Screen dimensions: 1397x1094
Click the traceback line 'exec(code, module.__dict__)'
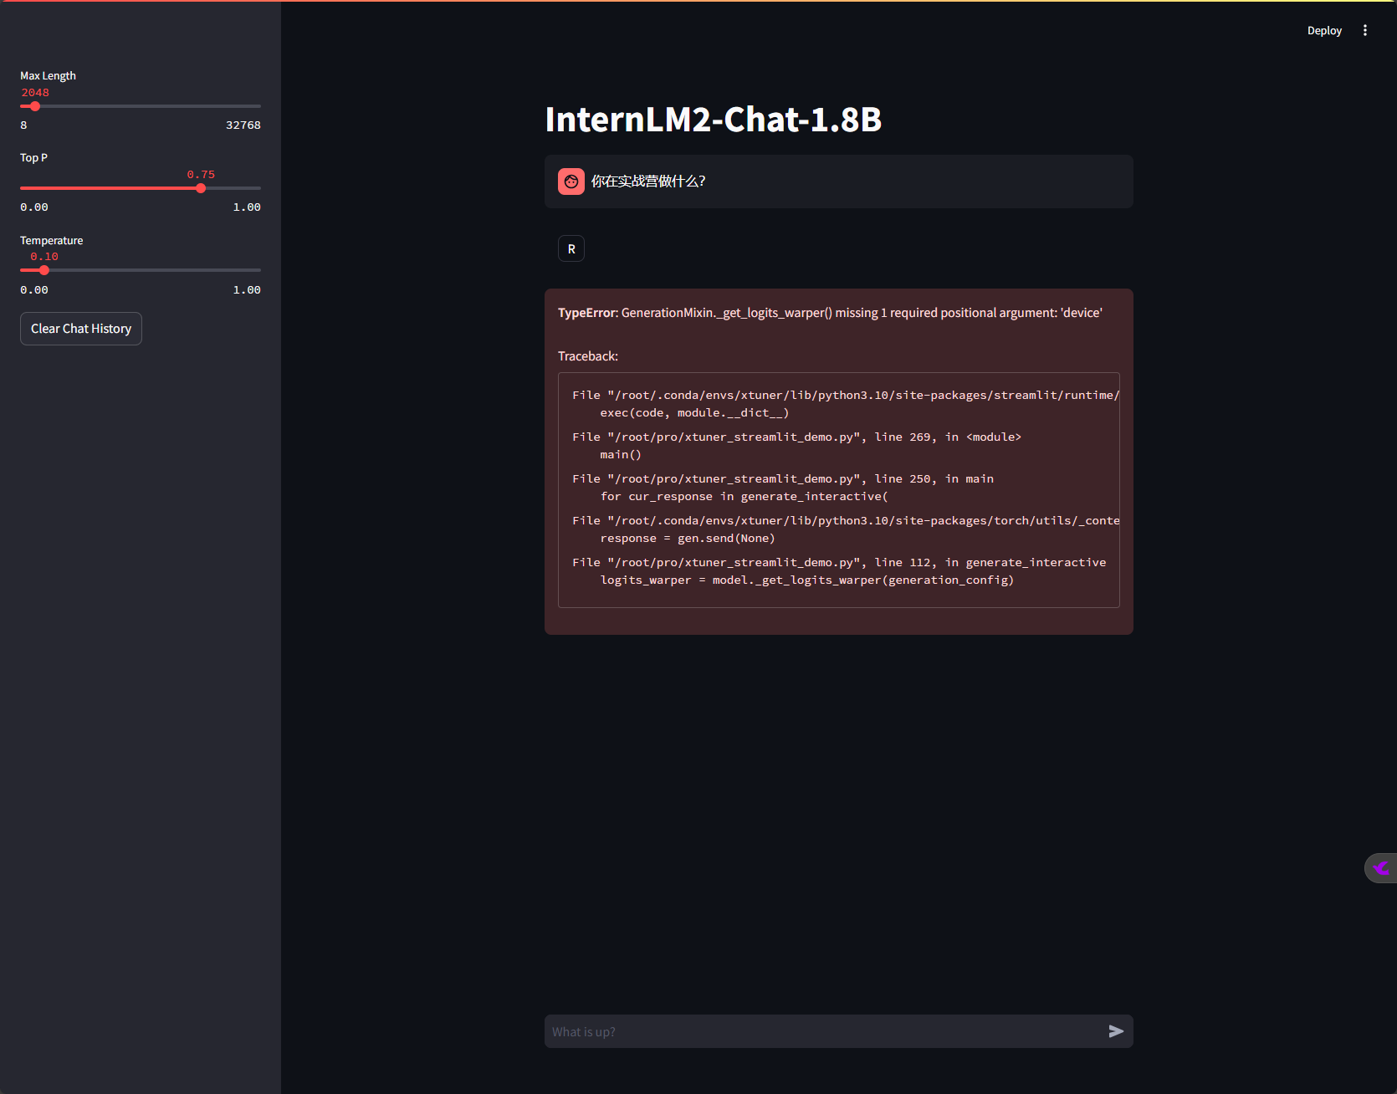(x=694, y=412)
